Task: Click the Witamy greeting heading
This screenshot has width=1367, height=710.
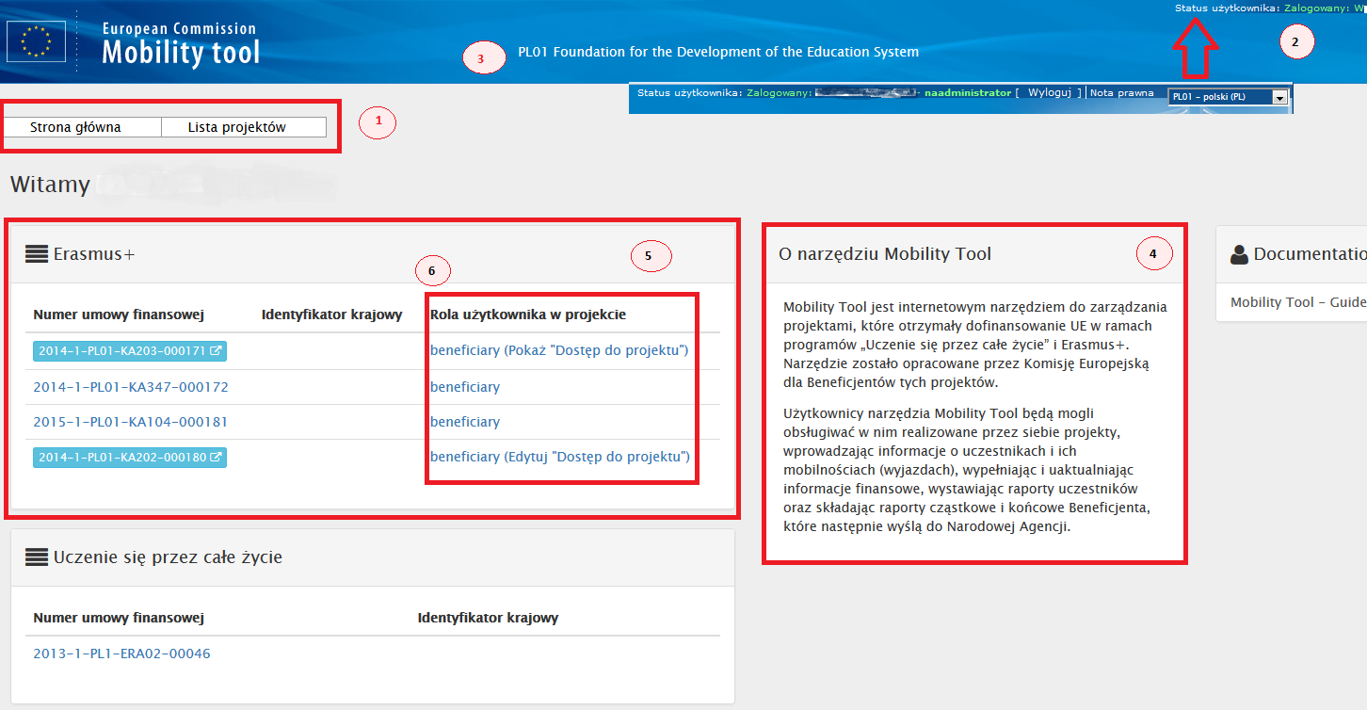Action: 50,185
